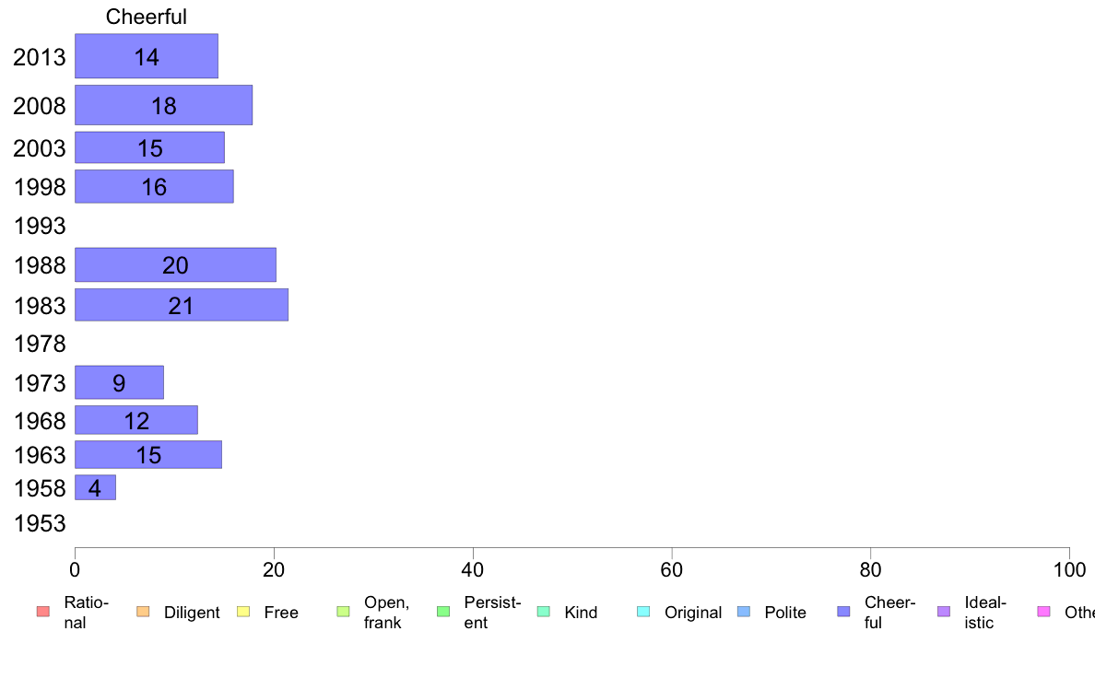
Task: Select the yellow Free legend swatch
Action: click(x=242, y=612)
